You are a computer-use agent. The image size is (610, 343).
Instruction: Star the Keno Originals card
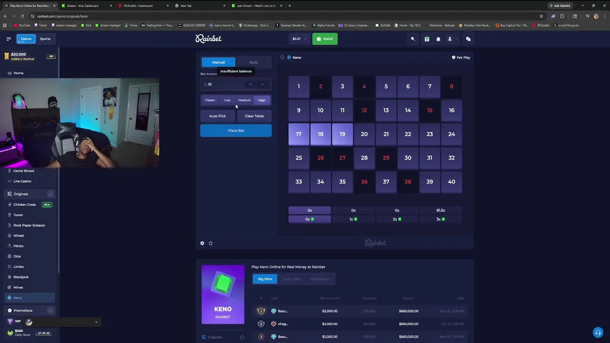(x=242, y=337)
